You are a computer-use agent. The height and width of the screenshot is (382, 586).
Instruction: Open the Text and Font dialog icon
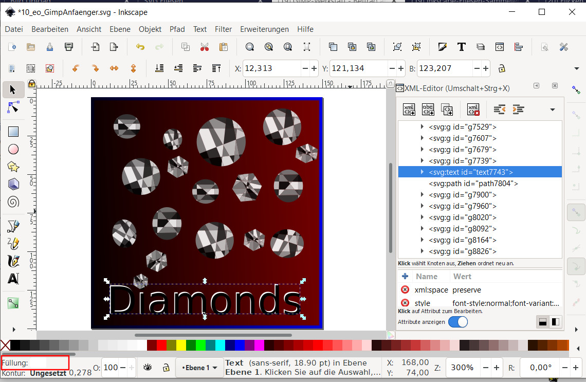point(461,47)
